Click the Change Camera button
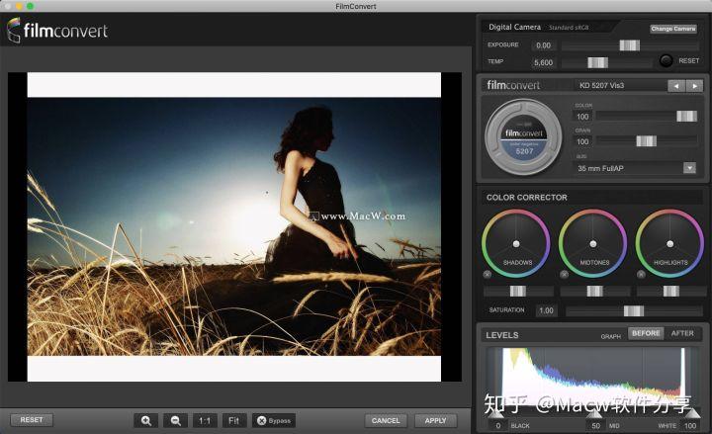 pyautogui.click(x=673, y=29)
